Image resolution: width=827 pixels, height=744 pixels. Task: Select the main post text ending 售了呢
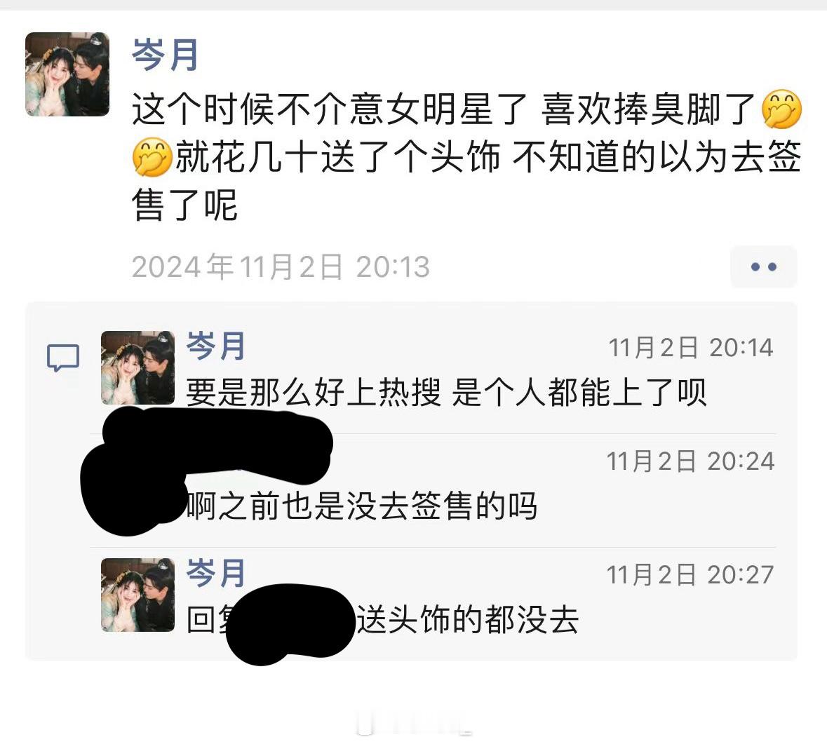pyautogui.click(x=466, y=157)
